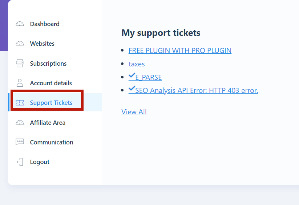Open the taxes support ticket

[137, 64]
